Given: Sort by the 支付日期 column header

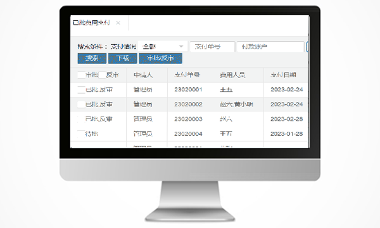Looking at the screenshot, I should [283, 75].
